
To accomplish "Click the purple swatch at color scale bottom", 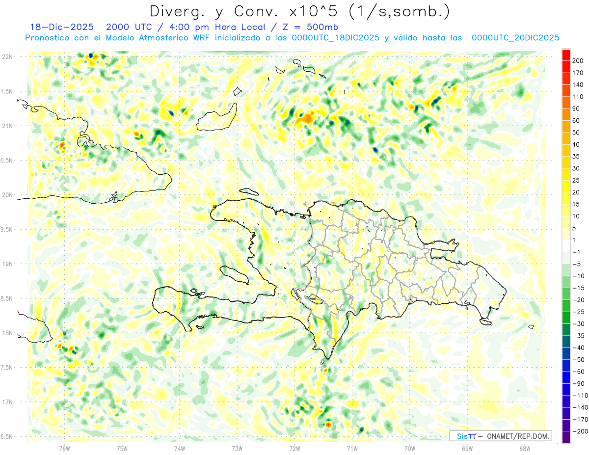I will [x=566, y=437].
